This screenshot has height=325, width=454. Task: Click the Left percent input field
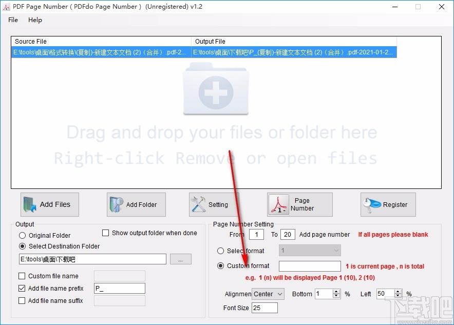[x=386, y=294]
